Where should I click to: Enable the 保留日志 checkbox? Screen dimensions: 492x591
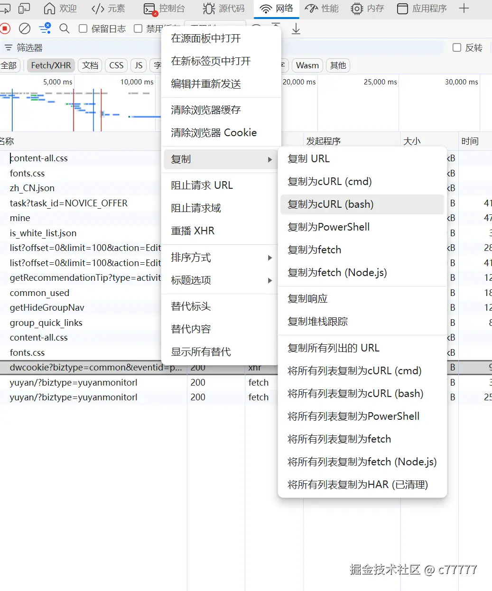[83, 28]
